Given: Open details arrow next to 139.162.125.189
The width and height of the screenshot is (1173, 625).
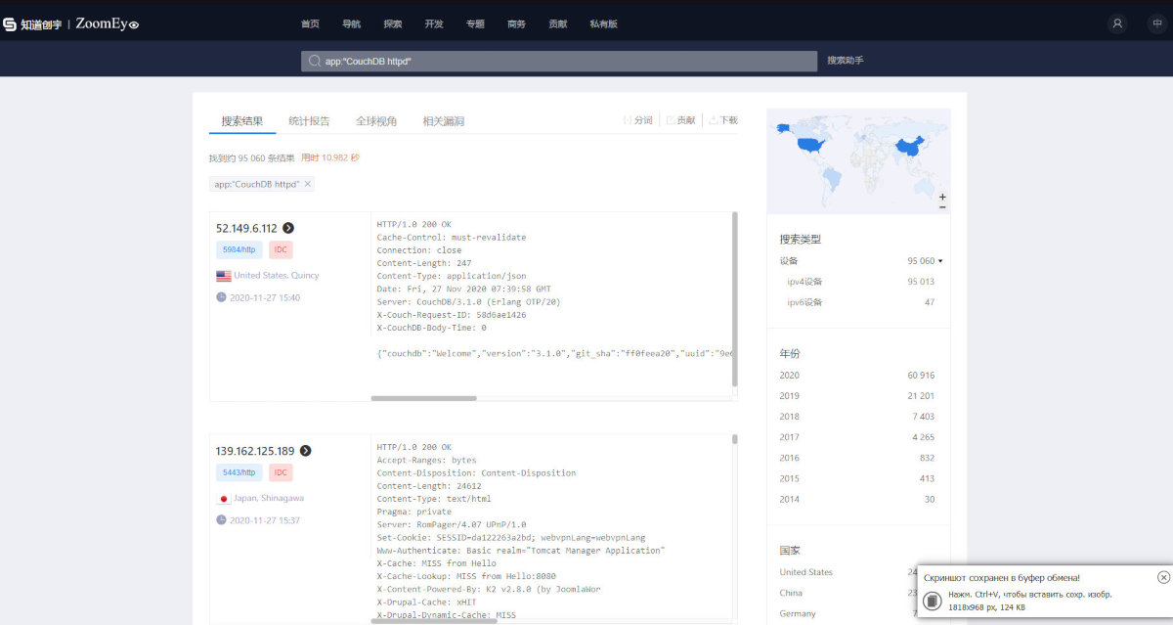Looking at the screenshot, I should point(305,451).
